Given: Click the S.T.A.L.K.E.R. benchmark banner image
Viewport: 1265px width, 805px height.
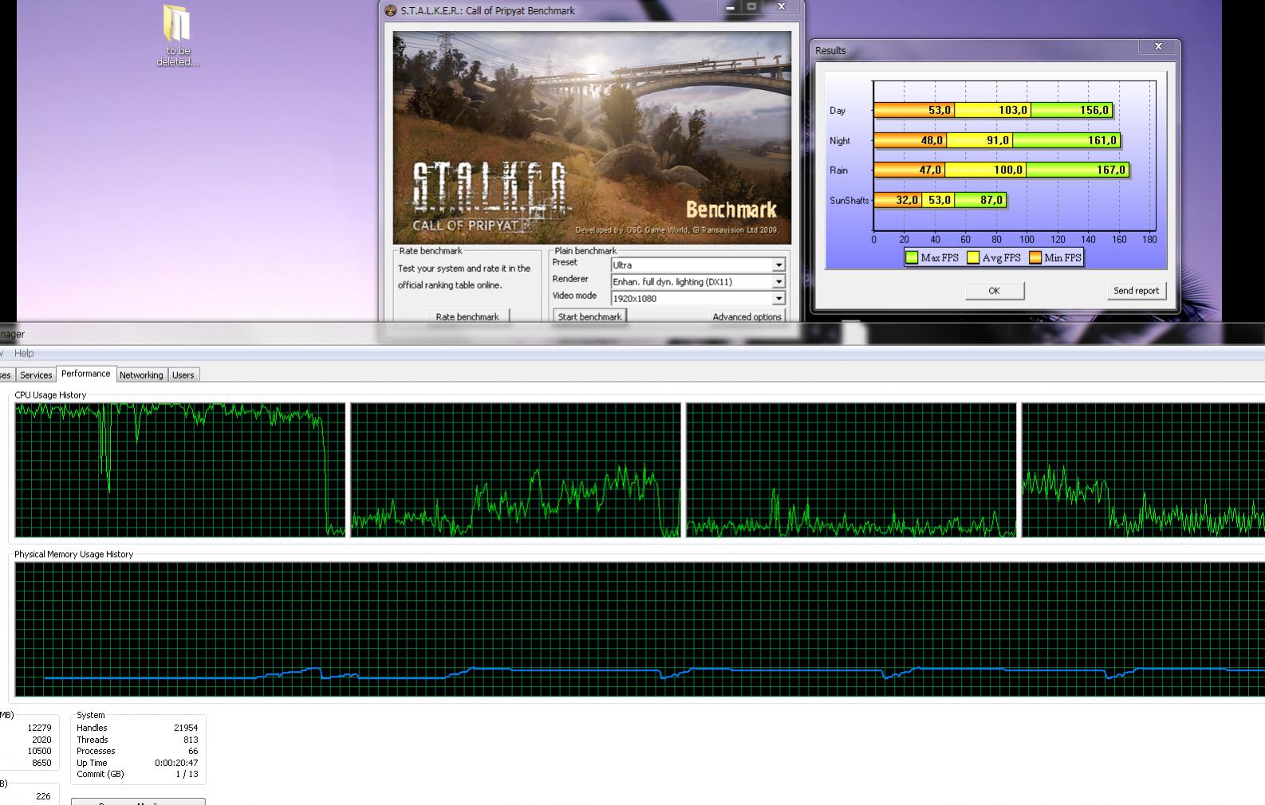Looking at the screenshot, I should (x=592, y=137).
